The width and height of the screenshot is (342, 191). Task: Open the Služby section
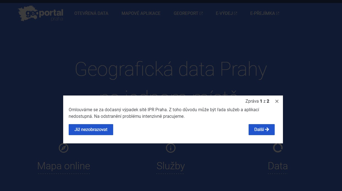click(171, 166)
